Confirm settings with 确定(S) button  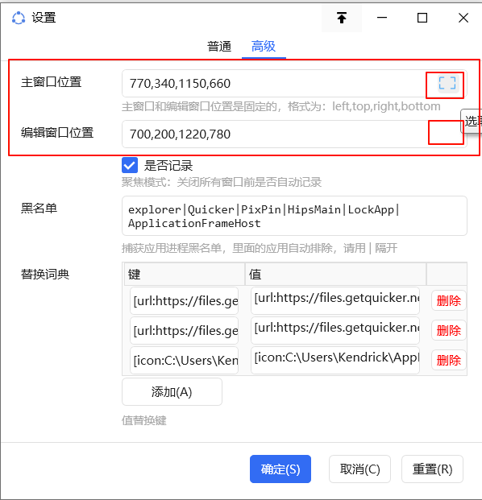click(x=280, y=469)
